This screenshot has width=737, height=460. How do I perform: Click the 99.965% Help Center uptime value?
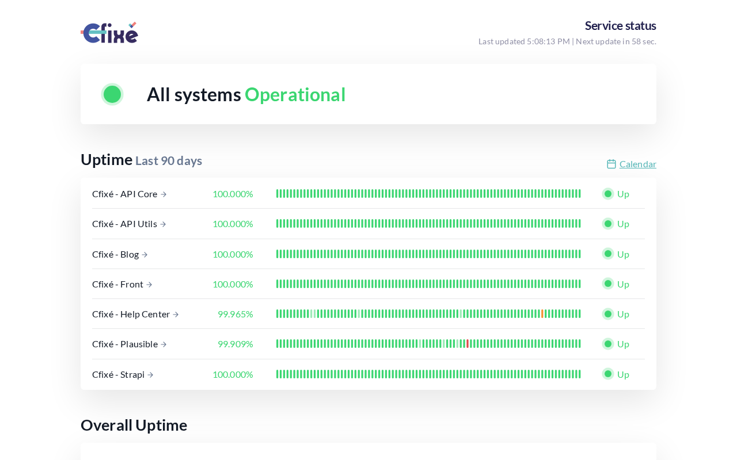235,314
